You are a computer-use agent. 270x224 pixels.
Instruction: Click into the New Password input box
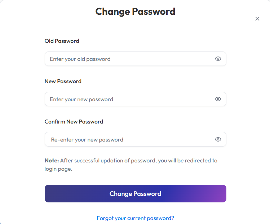130,99
